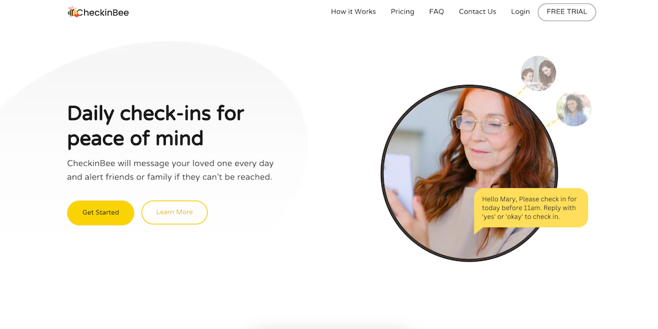Click the woman's gold-rimmed glasses in photo
Screen dimensions: 658x329
click(x=483, y=125)
